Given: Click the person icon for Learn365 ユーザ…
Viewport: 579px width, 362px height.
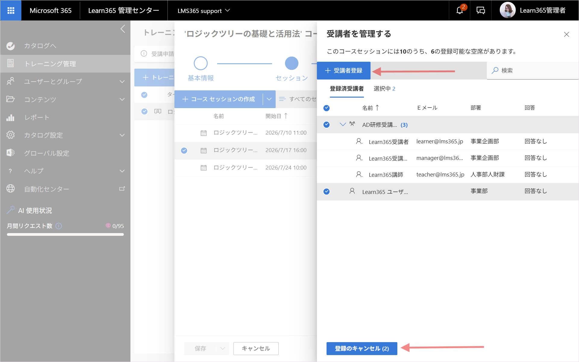Looking at the screenshot, I should [x=352, y=191].
